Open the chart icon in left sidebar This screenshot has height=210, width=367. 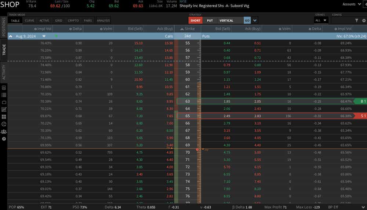pyautogui.click(x=4, y=109)
